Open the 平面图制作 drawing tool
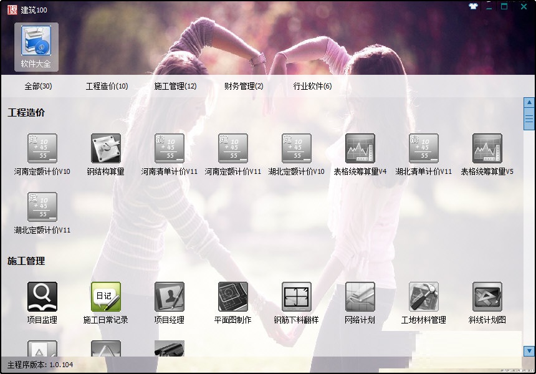The width and height of the screenshot is (536, 374). [x=232, y=298]
